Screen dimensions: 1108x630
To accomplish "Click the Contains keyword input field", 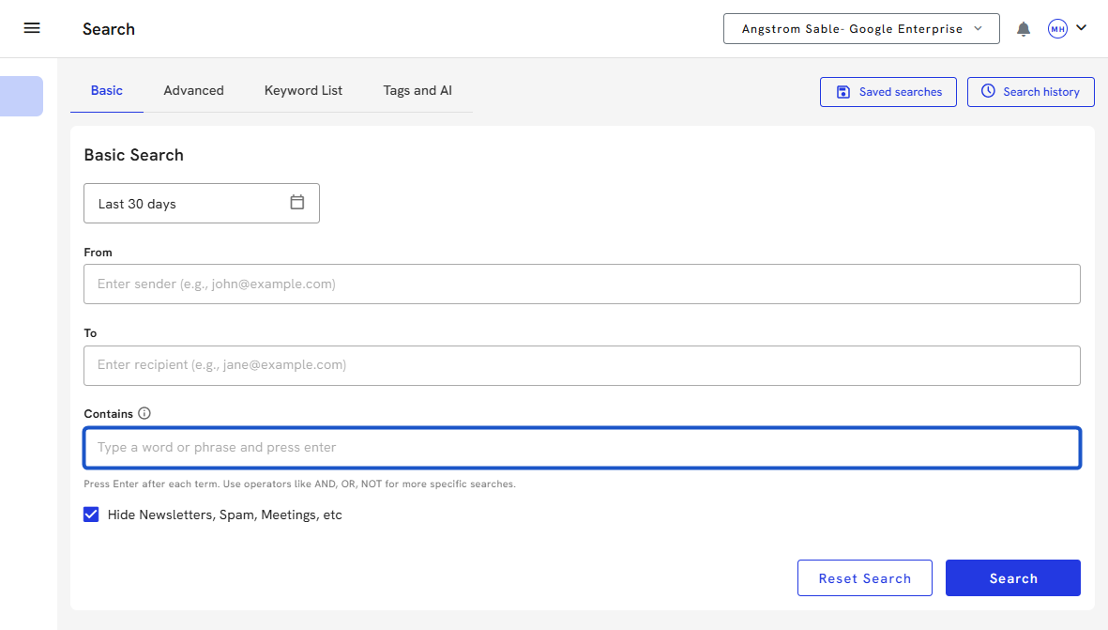I will (582, 448).
